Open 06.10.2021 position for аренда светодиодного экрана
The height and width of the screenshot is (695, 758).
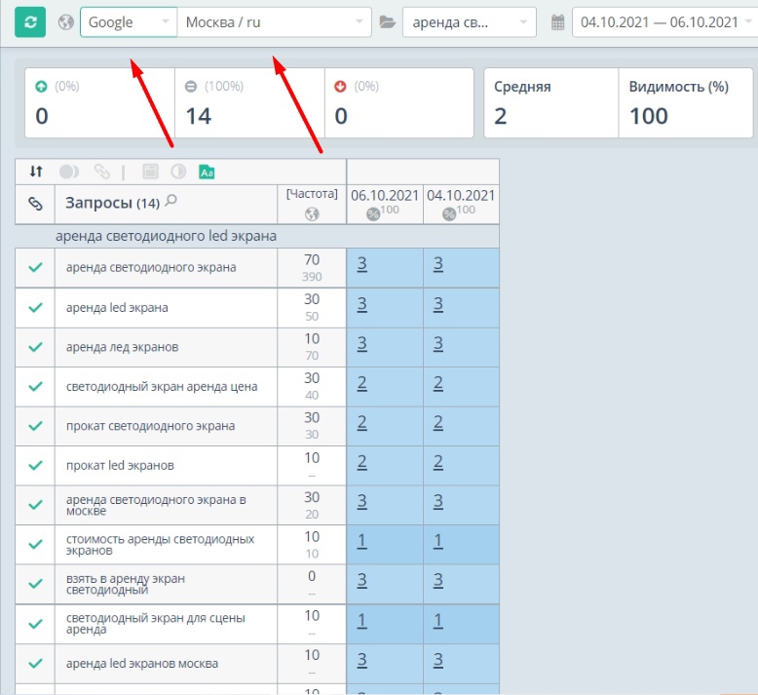(362, 264)
